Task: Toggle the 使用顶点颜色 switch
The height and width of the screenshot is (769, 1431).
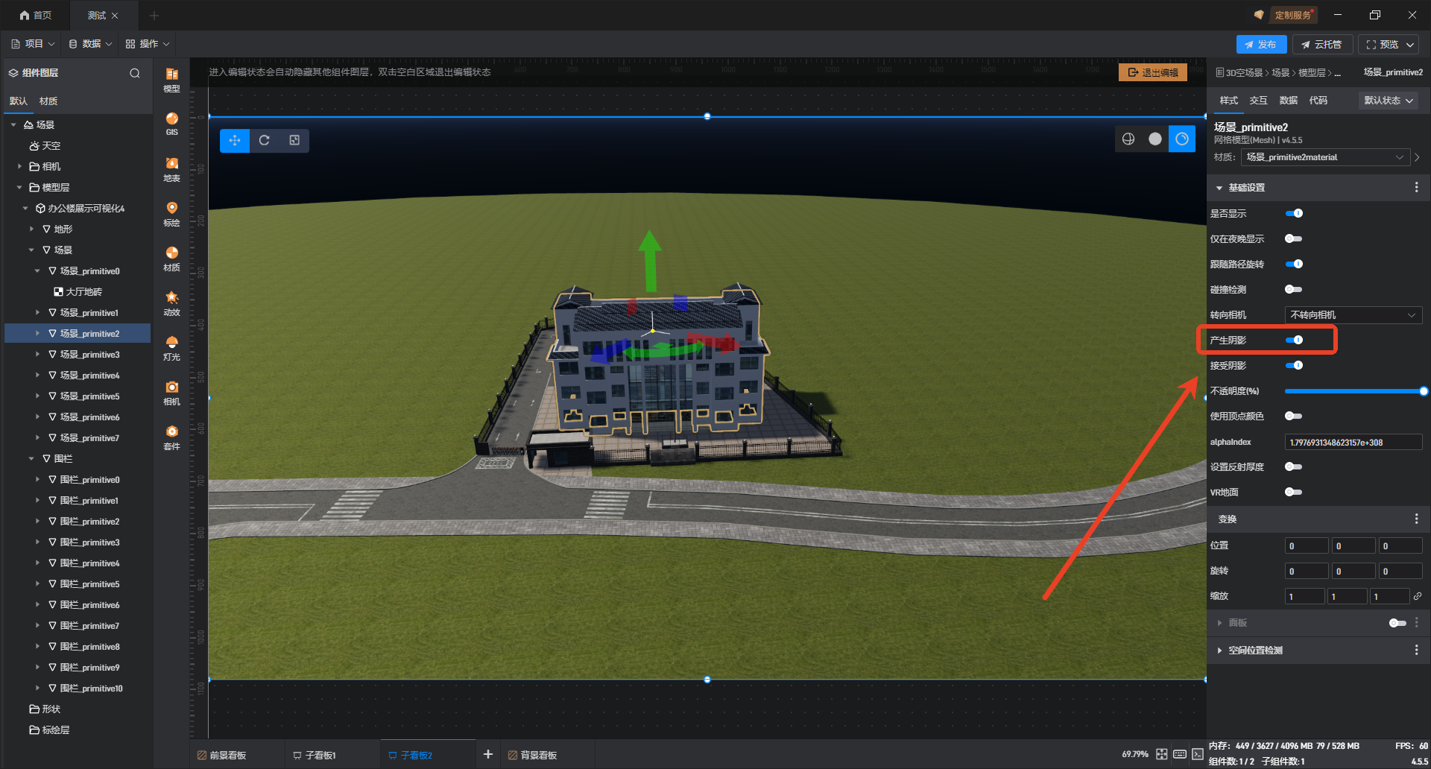Action: click(1294, 416)
